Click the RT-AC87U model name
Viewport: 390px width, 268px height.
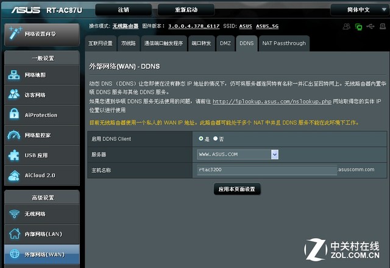click(64, 10)
